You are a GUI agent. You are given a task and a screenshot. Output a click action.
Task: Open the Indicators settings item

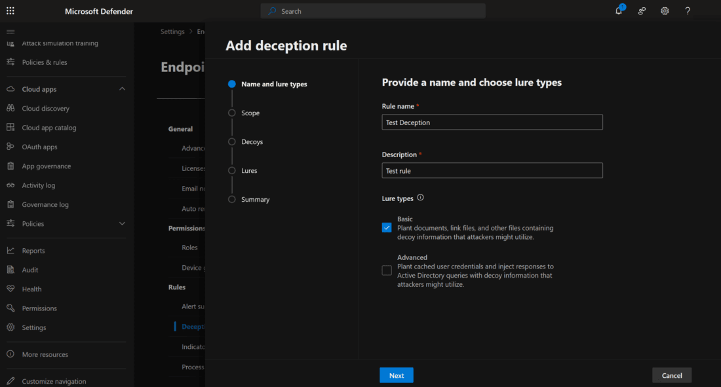click(x=193, y=347)
